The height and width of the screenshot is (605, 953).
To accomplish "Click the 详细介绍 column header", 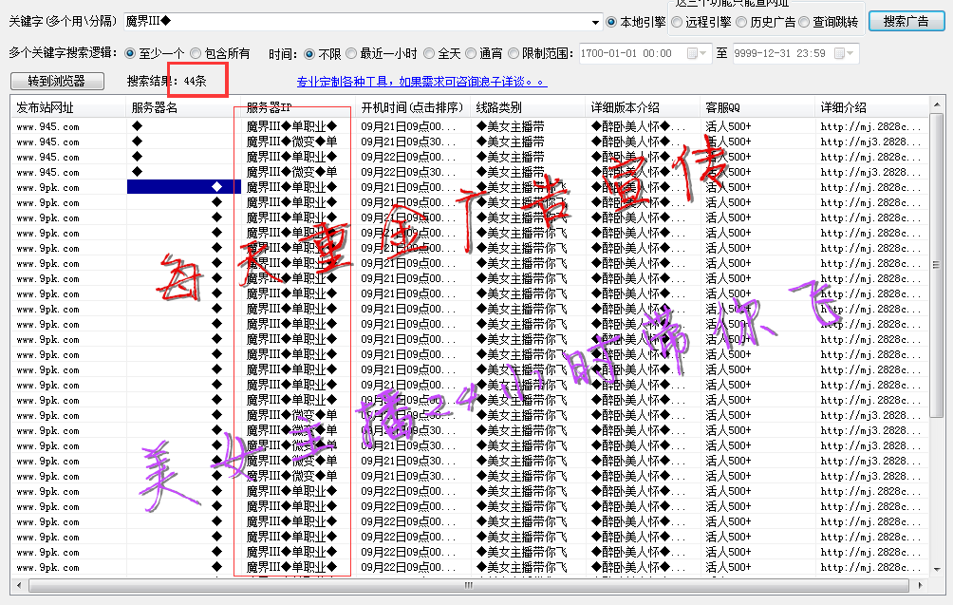I will (x=872, y=107).
